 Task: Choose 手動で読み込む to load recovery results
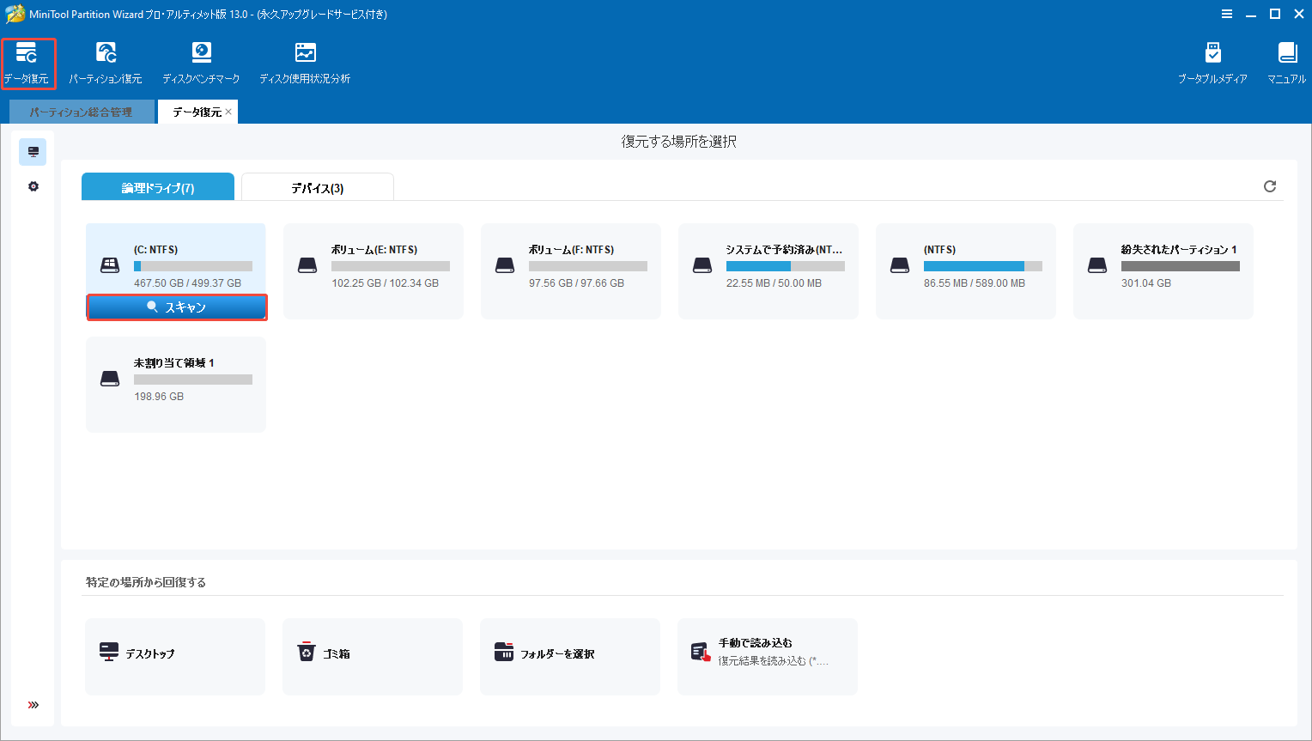(767, 656)
